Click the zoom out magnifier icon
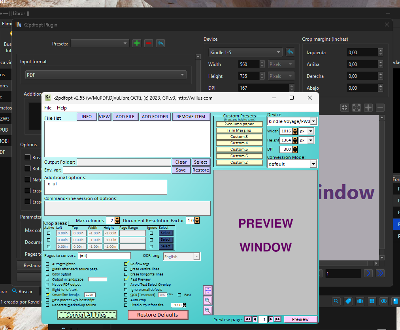Viewport: 400px width, 330px height. pos(208,310)
